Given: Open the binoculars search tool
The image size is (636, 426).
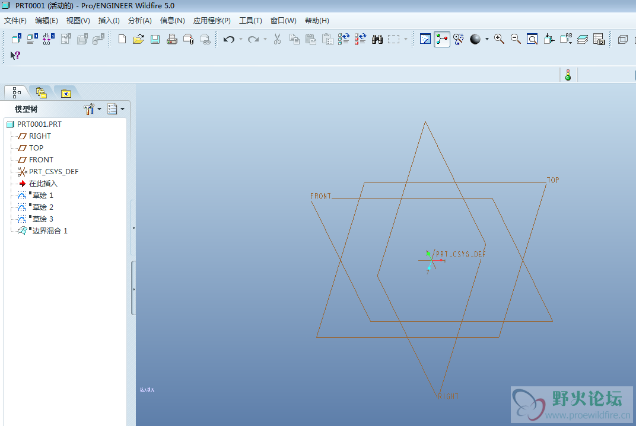Looking at the screenshot, I should [x=377, y=39].
